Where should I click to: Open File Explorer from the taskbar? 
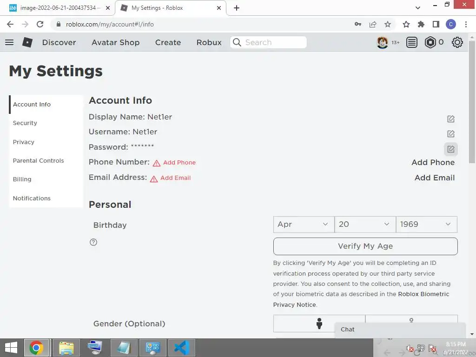pos(66,348)
